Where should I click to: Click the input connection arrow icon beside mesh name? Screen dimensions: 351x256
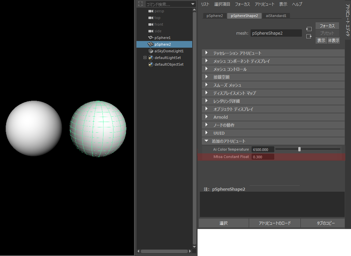tap(309, 29)
